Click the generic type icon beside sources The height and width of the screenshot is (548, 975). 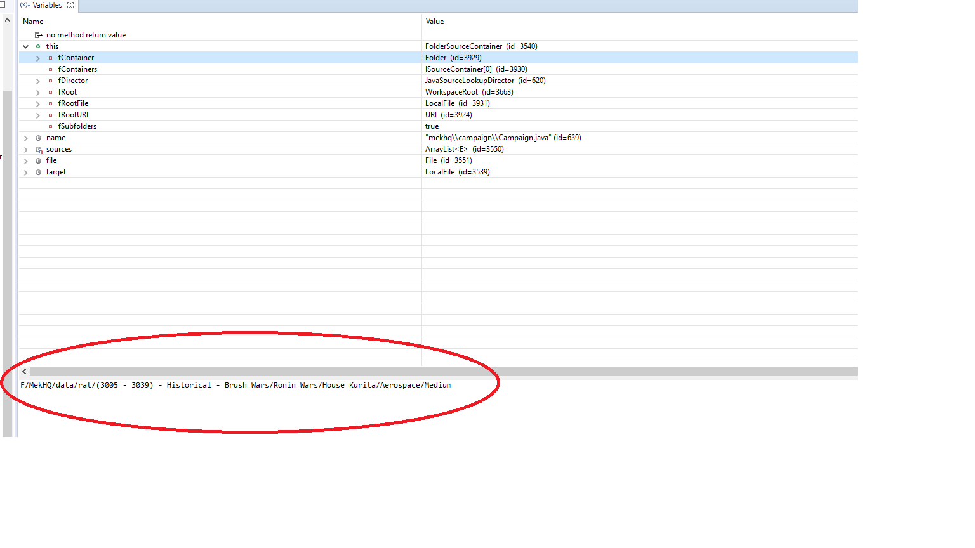38,149
